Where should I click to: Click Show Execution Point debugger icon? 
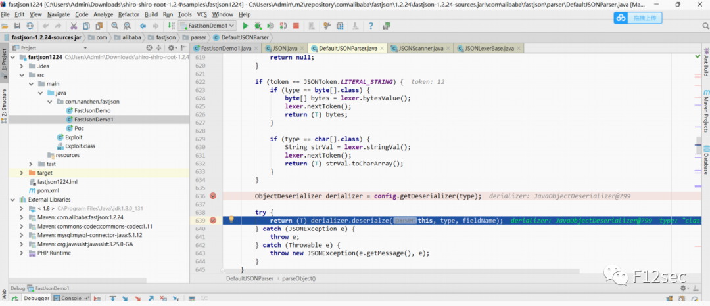(x=99, y=299)
